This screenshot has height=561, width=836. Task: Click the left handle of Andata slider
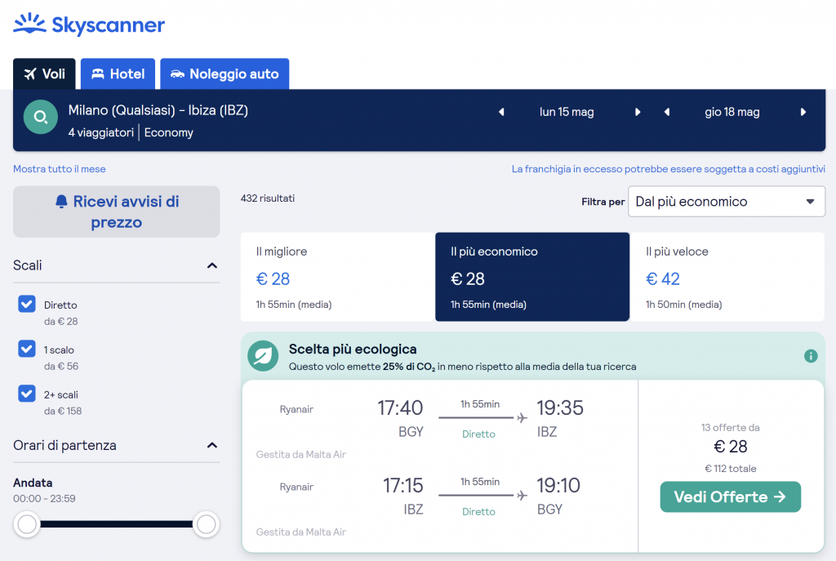coord(28,524)
